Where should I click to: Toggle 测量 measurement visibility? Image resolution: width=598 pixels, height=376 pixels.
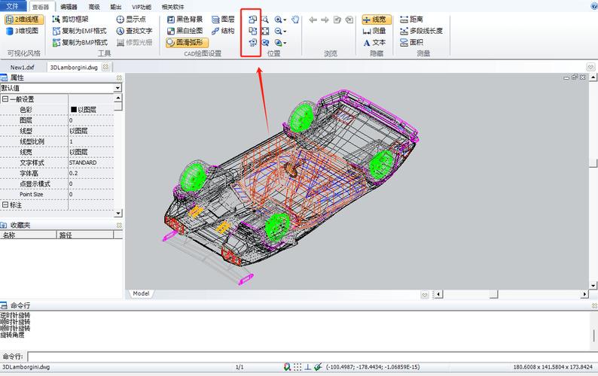click(374, 31)
